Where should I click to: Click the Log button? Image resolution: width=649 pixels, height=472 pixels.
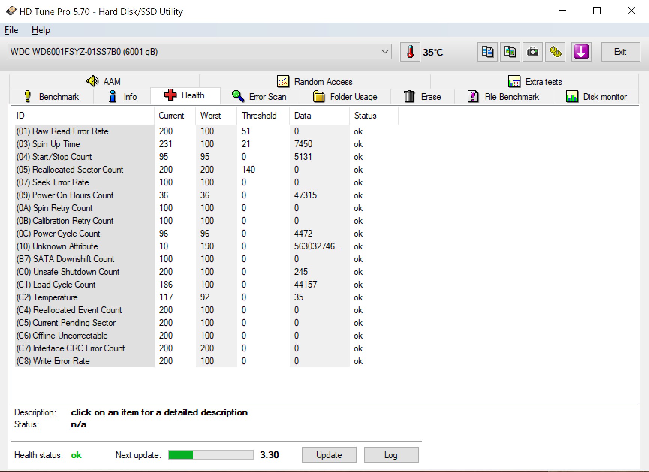click(391, 455)
